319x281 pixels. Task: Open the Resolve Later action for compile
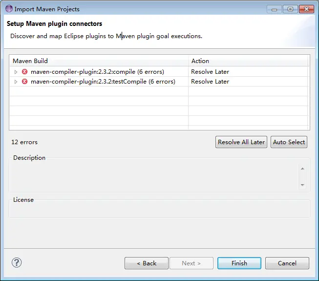[x=210, y=72]
